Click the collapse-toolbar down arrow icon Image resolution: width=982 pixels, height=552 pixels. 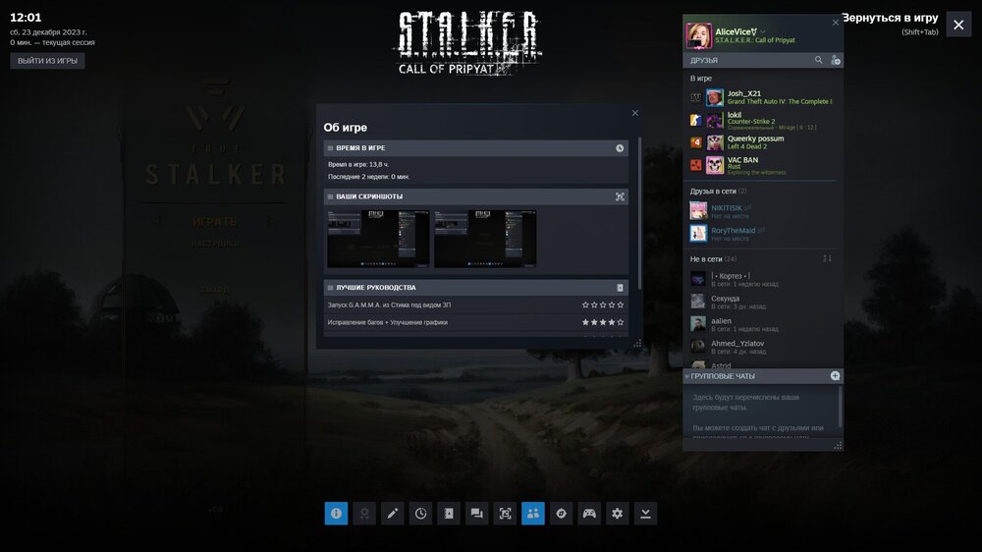pyautogui.click(x=646, y=513)
